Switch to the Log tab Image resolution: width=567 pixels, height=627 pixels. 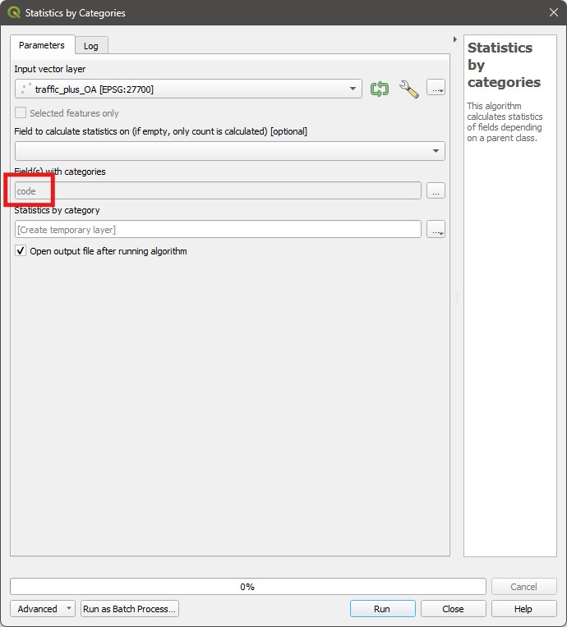(x=91, y=46)
